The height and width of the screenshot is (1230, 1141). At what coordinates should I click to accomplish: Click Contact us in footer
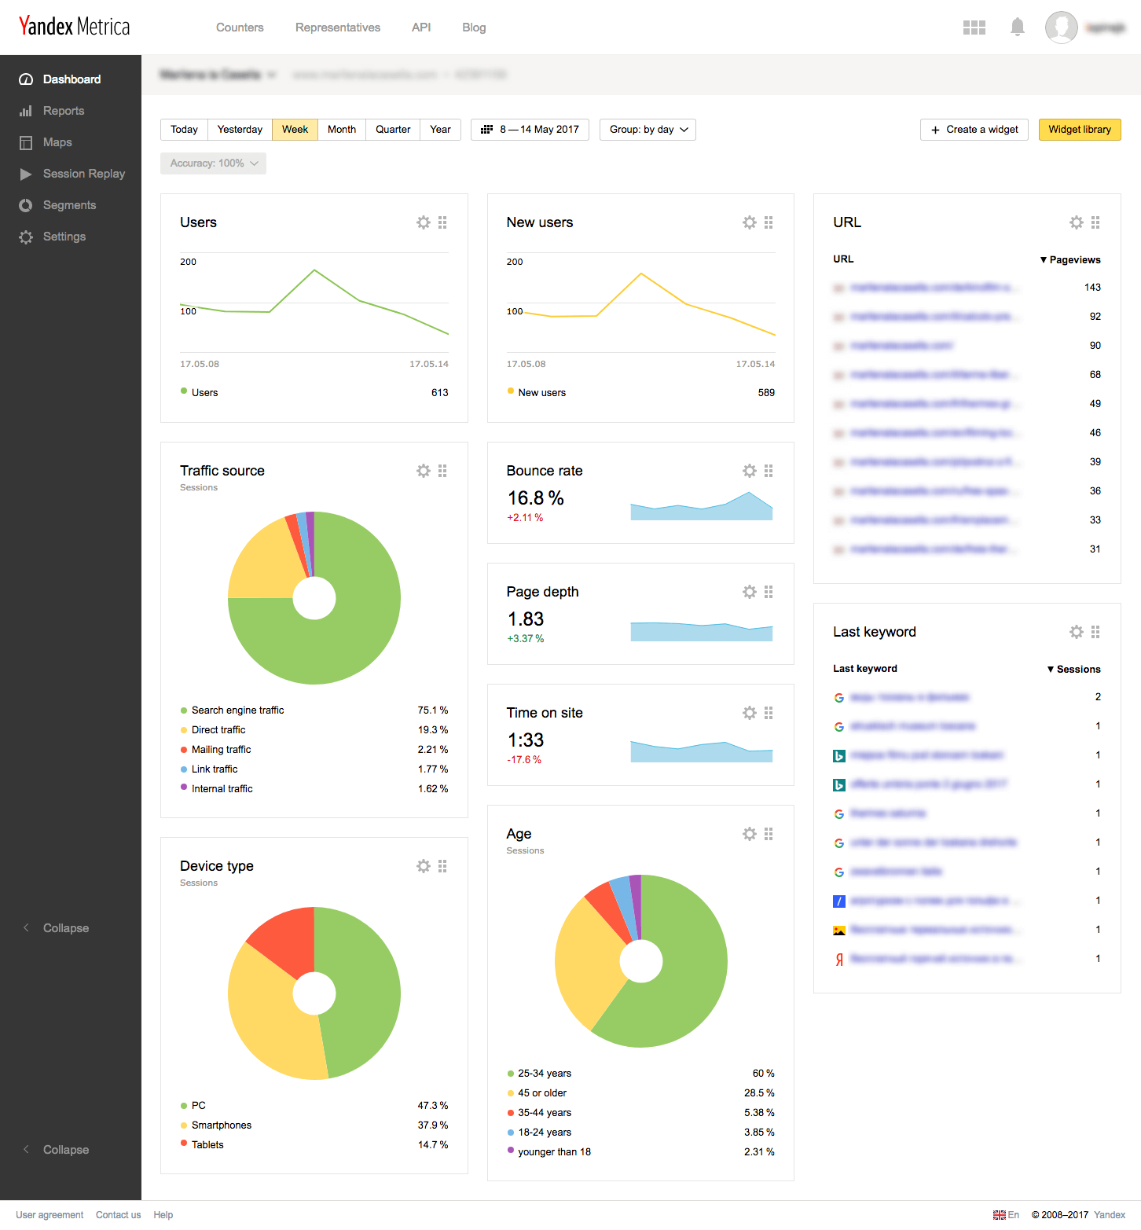tap(119, 1215)
